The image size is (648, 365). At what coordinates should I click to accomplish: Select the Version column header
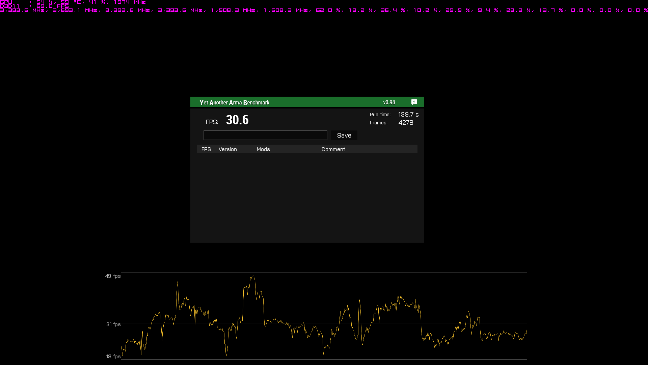pos(227,149)
